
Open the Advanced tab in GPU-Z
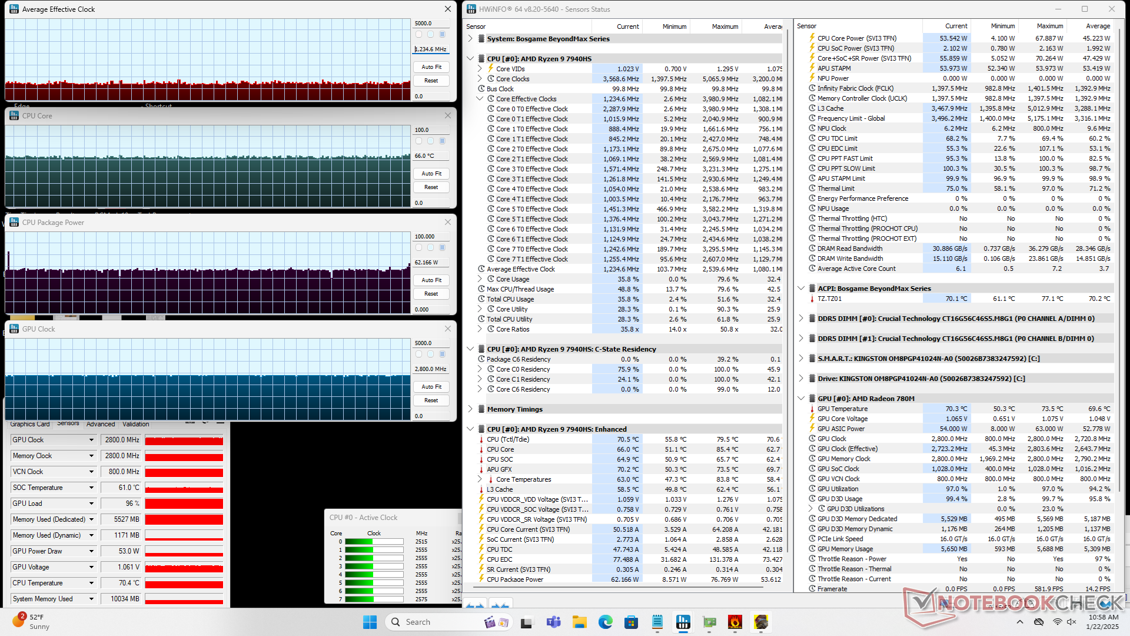101,424
